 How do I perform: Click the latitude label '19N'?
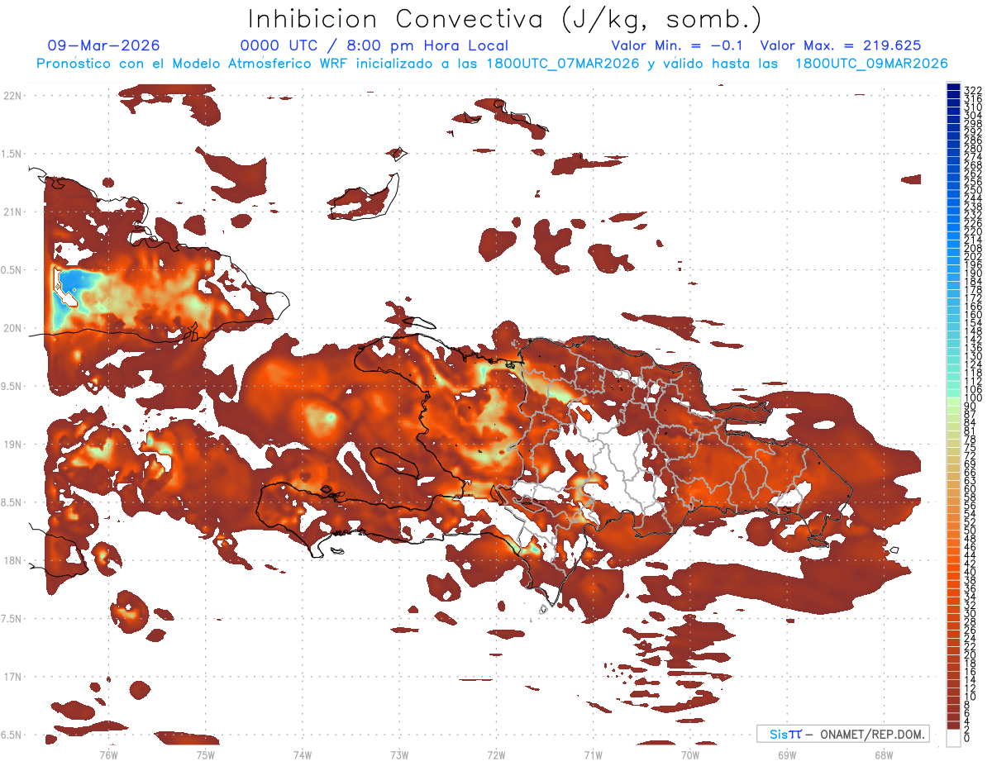(x=12, y=444)
